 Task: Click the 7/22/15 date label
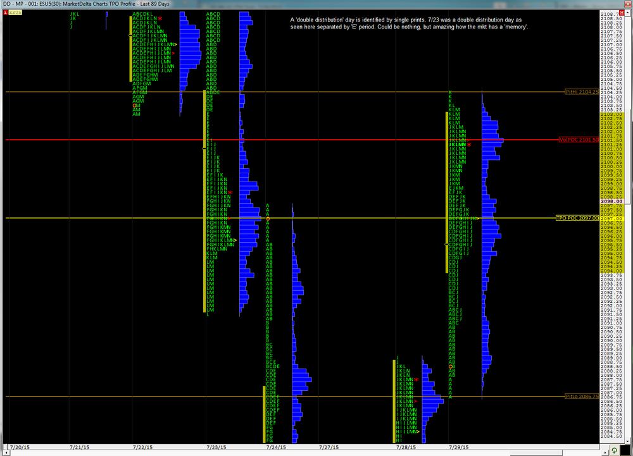(143, 447)
